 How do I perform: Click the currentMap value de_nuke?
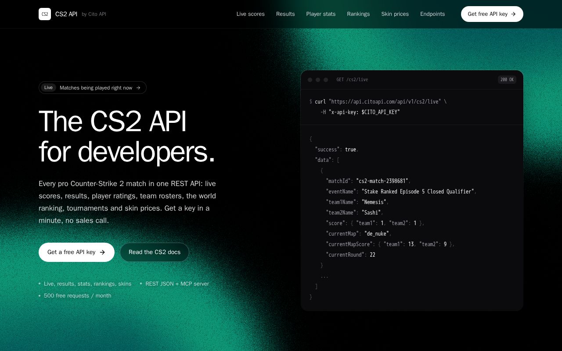tap(378, 233)
